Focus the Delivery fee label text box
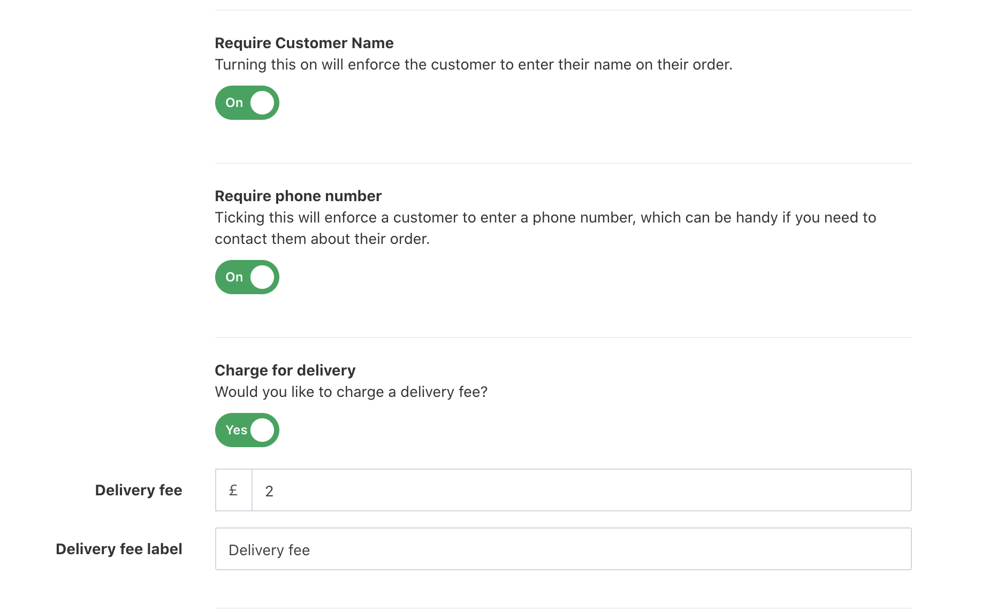Screen dimensions: 989x613 click(x=563, y=549)
